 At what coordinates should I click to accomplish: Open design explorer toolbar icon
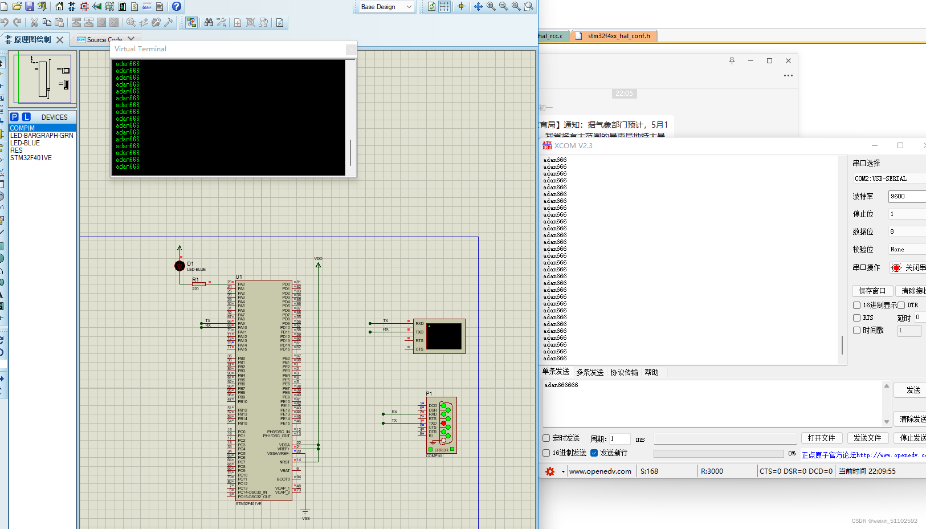tap(122, 6)
